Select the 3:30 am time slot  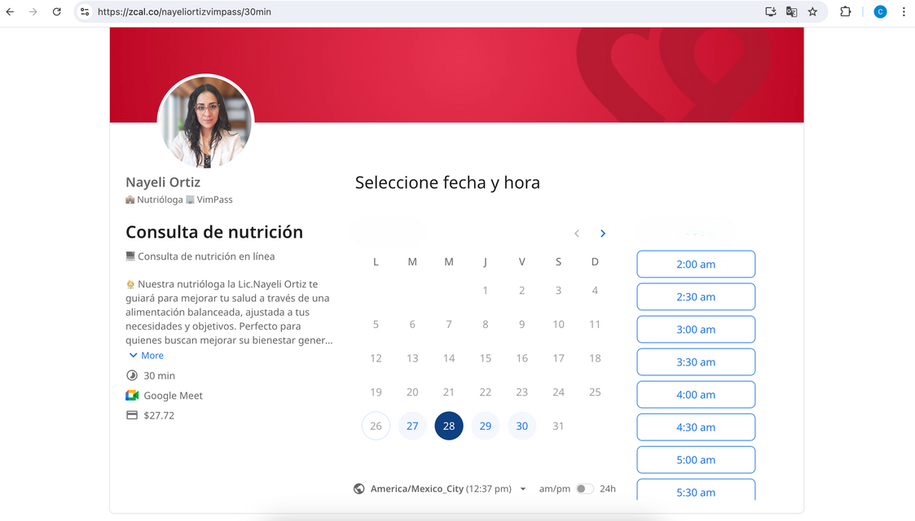tap(696, 362)
